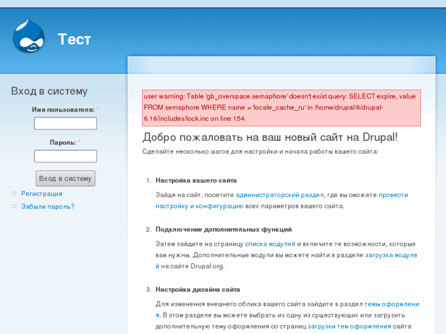Click the Настройка вашего сайта heading
This screenshot has width=446, height=334.
pyautogui.click(x=196, y=181)
